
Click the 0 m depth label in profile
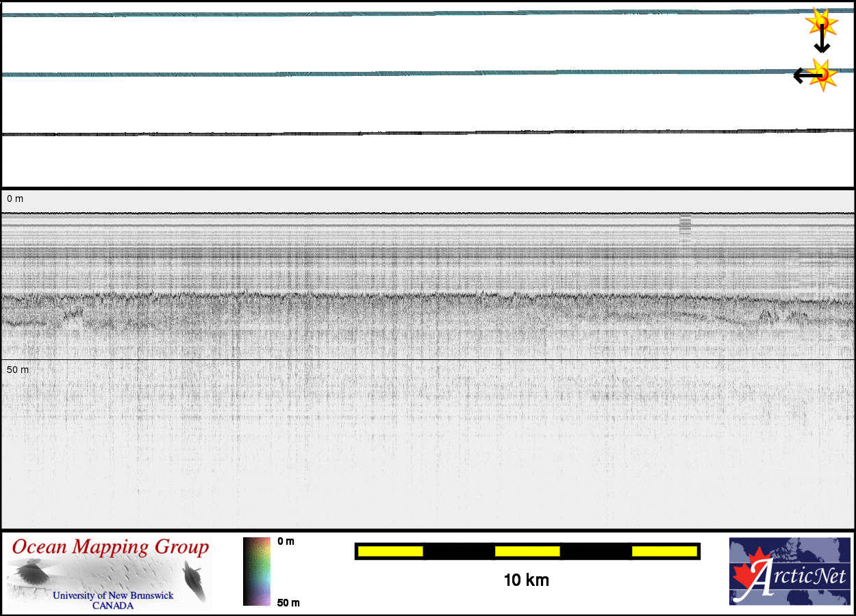pos(15,198)
